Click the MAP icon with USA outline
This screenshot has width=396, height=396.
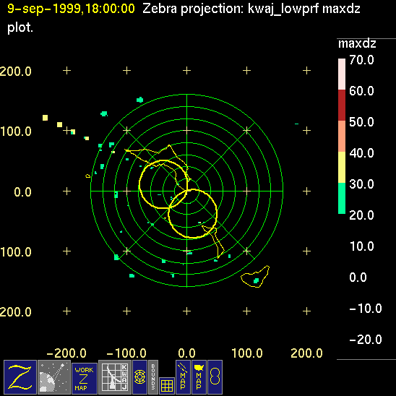click(x=199, y=377)
